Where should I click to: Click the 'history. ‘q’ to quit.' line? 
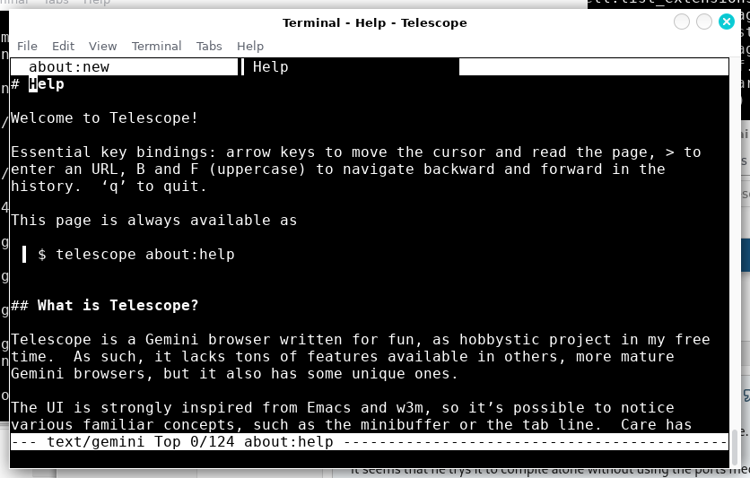tap(109, 187)
